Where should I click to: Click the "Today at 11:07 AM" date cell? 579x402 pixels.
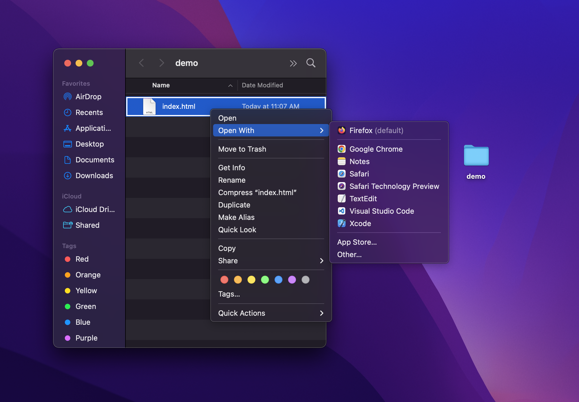(271, 106)
